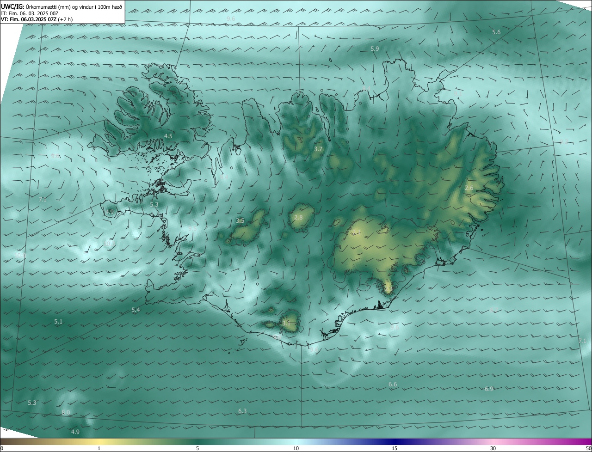Click the 2.8 value on the central glacier
Viewport: 592px width, 452px height.
click(x=298, y=217)
